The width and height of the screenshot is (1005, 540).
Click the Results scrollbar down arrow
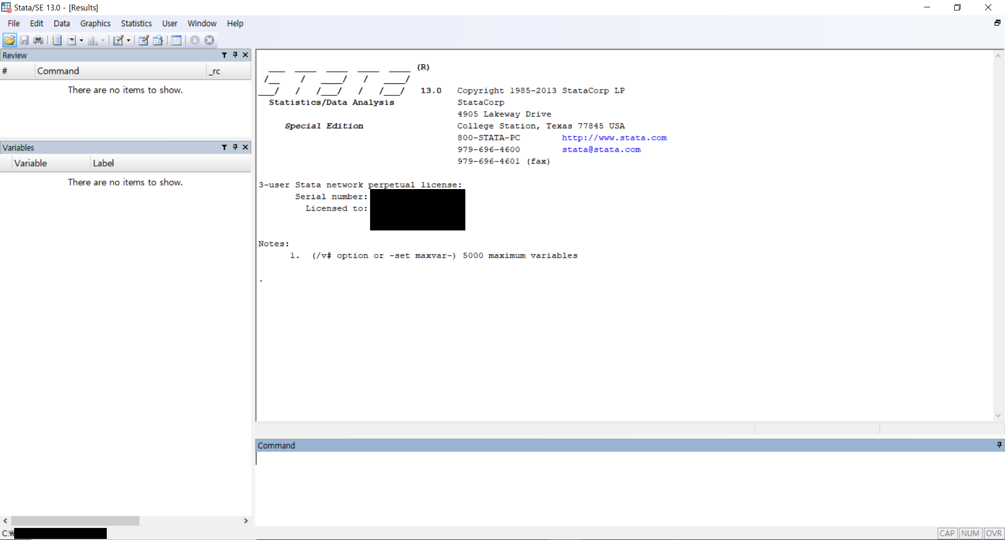pos(998,415)
